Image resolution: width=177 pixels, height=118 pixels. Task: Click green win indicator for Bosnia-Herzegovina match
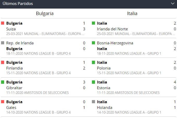(x=93, y=43)
